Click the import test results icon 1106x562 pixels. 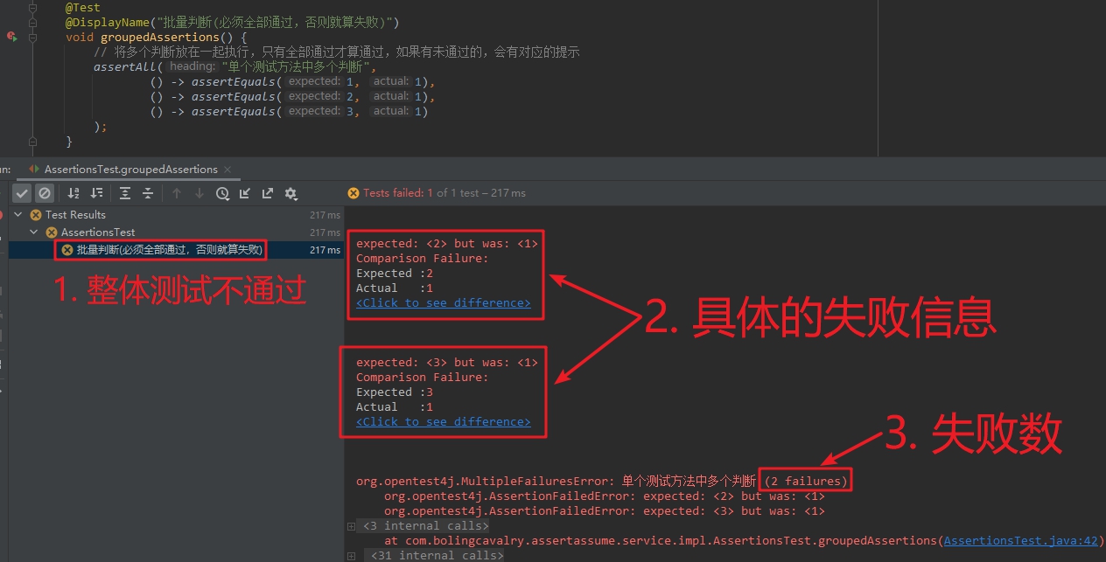coord(245,193)
